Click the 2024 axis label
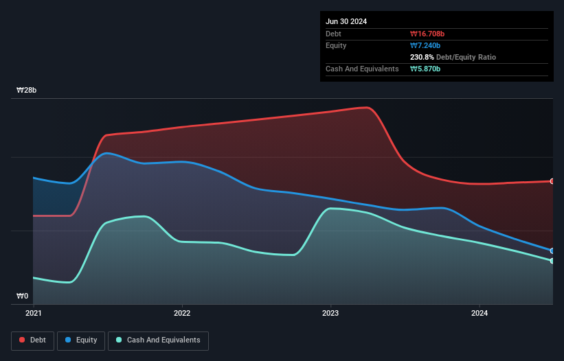 pyautogui.click(x=480, y=313)
